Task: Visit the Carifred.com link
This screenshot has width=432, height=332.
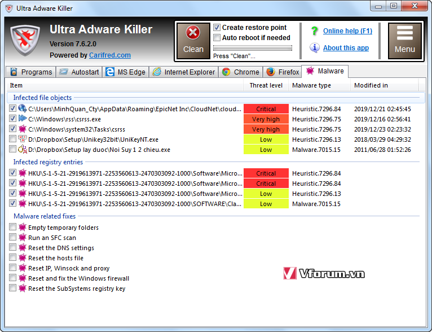Action: point(109,55)
